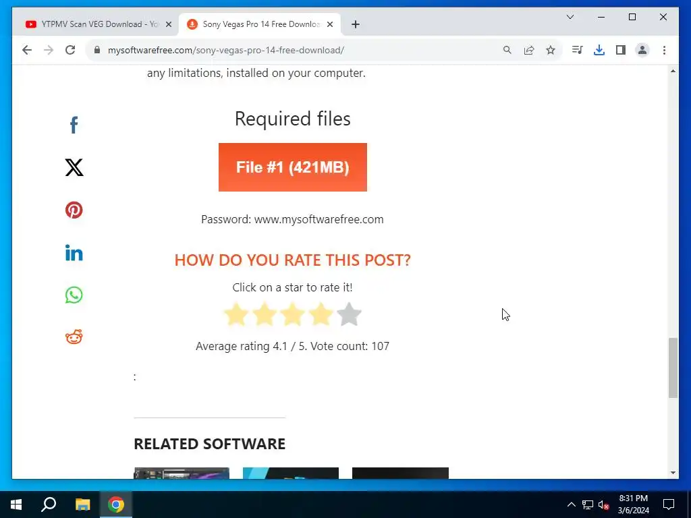Go forward using the forward arrow
Viewport: 691px width, 518px height.
click(x=49, y=50)
